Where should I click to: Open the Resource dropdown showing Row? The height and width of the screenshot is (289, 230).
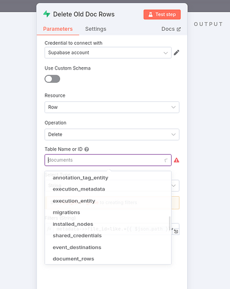[x=112, y=107]
